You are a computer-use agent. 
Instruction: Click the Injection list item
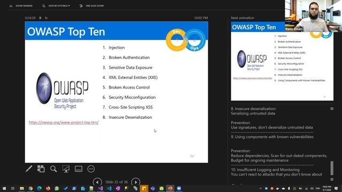[116, 47]
